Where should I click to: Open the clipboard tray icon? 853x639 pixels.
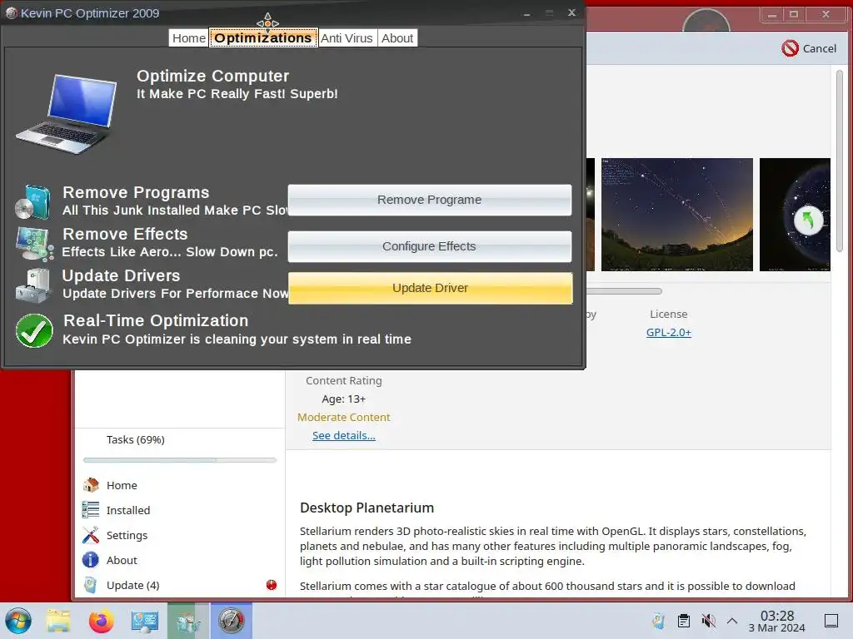coord(684,621)
